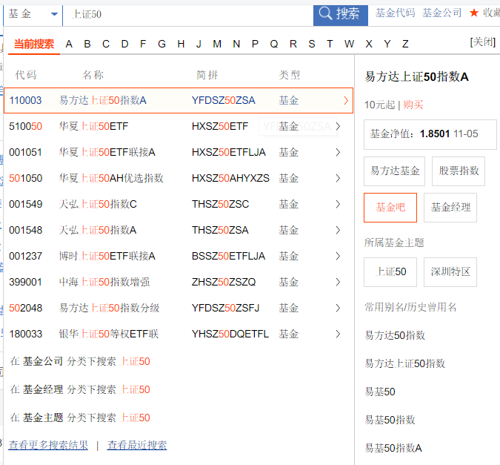Click the 基金净值 1.8501 box
Screen dimensions: 500x465
tap(430, 134)
